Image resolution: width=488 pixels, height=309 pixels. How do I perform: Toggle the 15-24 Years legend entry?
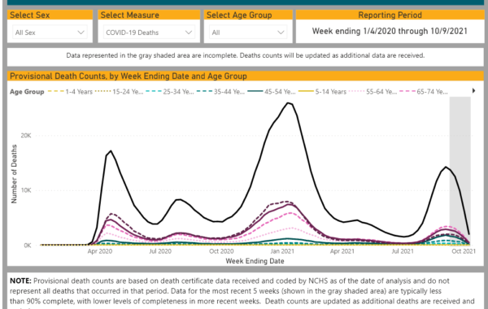[x=120, y=92]
